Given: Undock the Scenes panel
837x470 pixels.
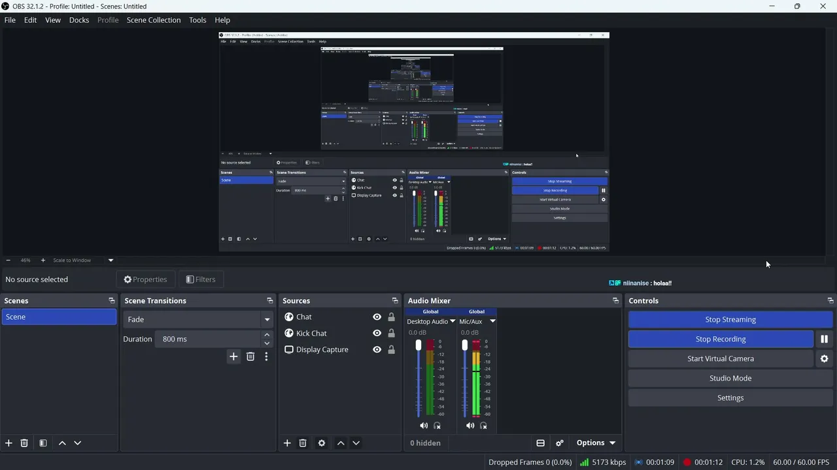Looking at the screenshot, I should 112,301.
